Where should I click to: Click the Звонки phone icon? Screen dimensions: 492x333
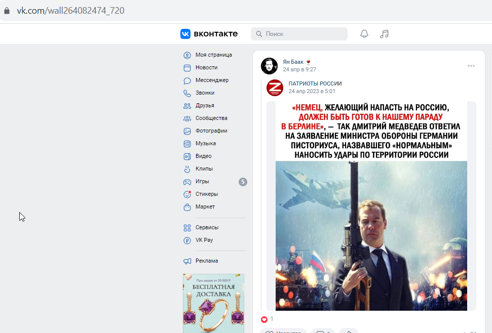[x=187, y=93]
